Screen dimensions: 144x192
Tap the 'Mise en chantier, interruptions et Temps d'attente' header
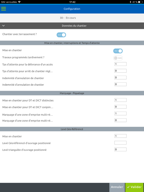point(72,43)
